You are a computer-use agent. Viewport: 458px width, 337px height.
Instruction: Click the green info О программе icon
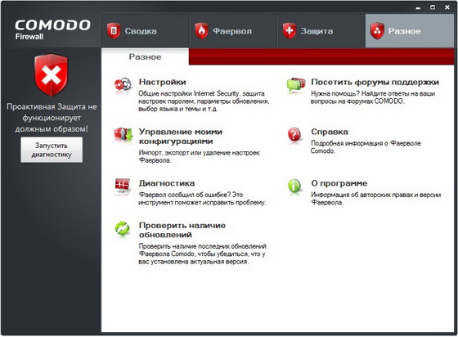tap(294, 186)
